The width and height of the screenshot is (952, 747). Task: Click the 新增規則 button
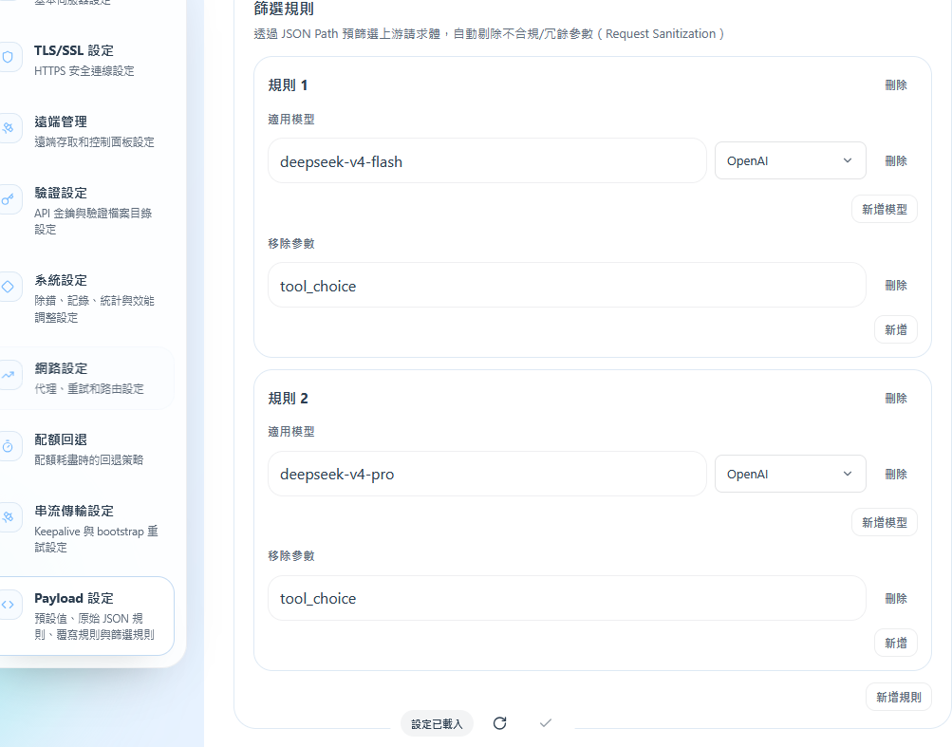point(899,698)
